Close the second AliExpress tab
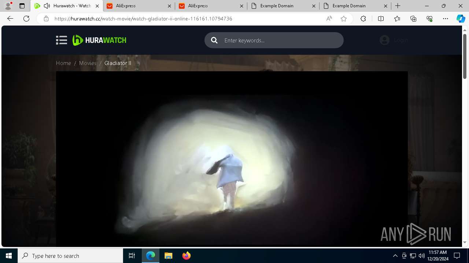 point(241,6)
